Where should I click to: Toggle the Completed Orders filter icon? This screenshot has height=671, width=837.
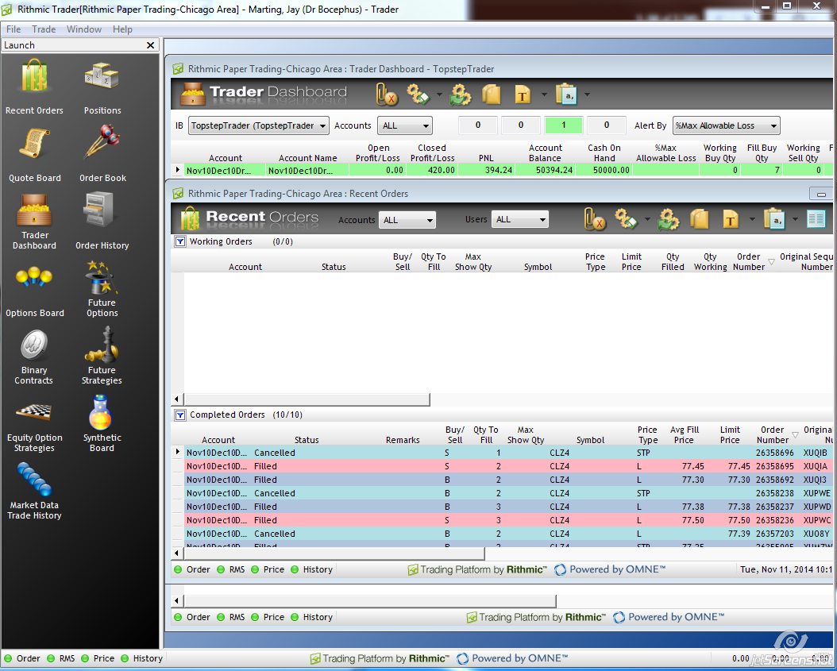pos(180,415)
